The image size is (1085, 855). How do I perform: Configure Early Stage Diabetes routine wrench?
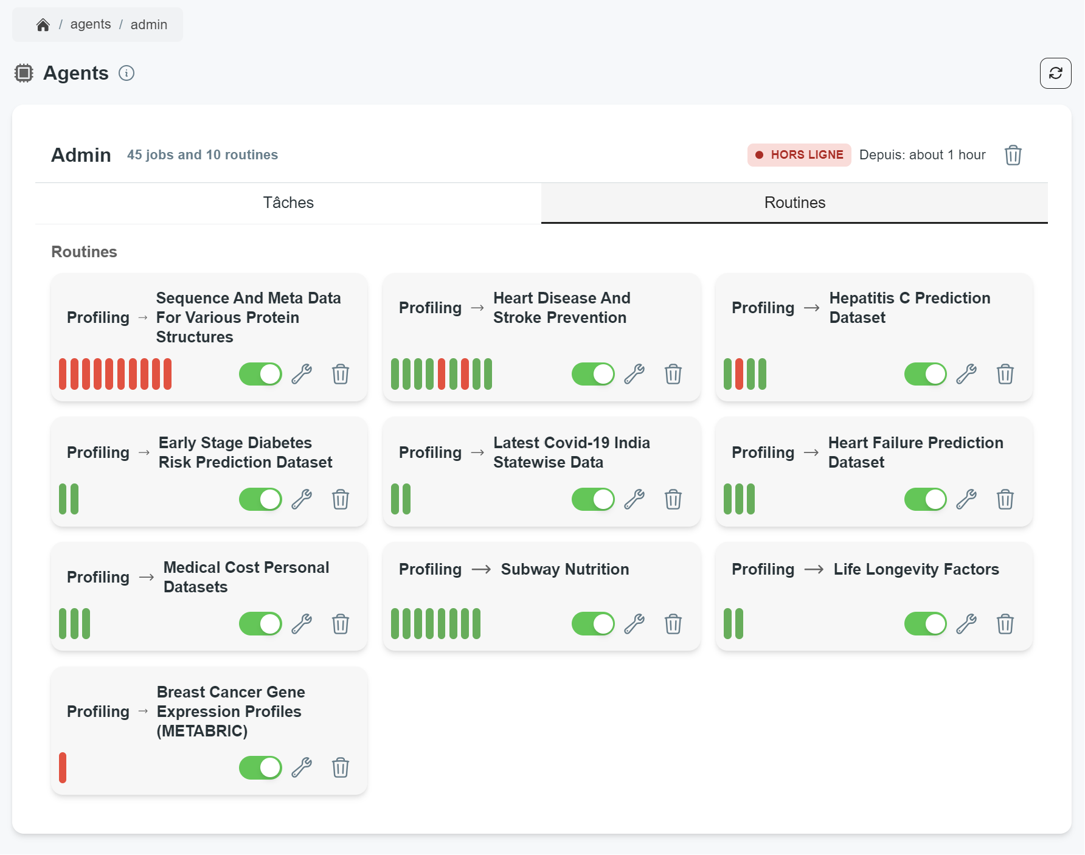302,499
